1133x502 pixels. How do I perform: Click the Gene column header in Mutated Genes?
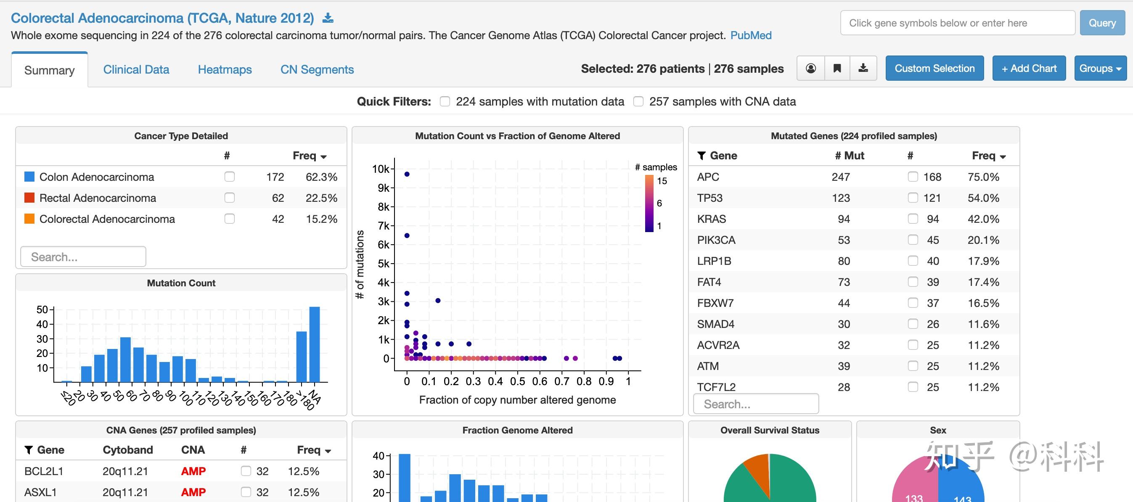pyautogui.click(x=723, y=156)
